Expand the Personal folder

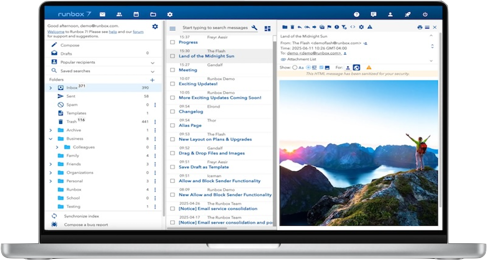[51, 181]
